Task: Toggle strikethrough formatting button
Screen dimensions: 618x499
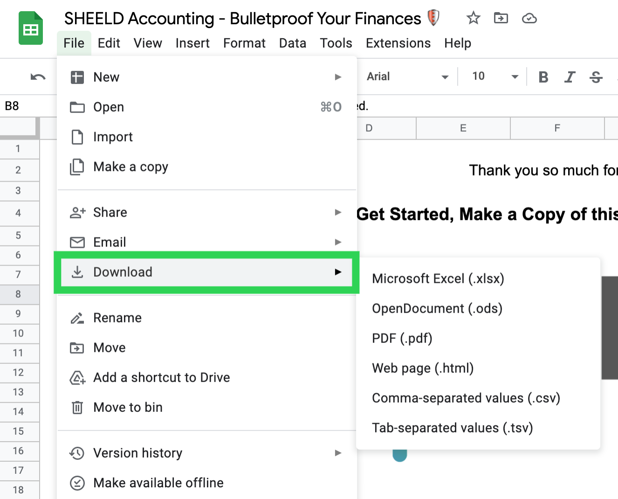Action: (596, 77)
